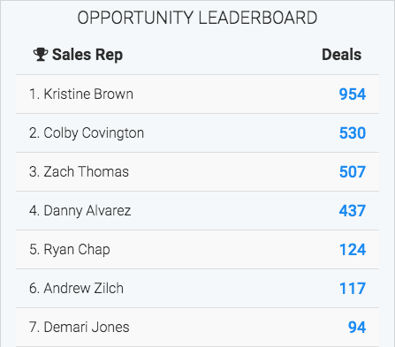Open Demari Jones's leaderboard row
Screen dimensions: 395x347
197,328
